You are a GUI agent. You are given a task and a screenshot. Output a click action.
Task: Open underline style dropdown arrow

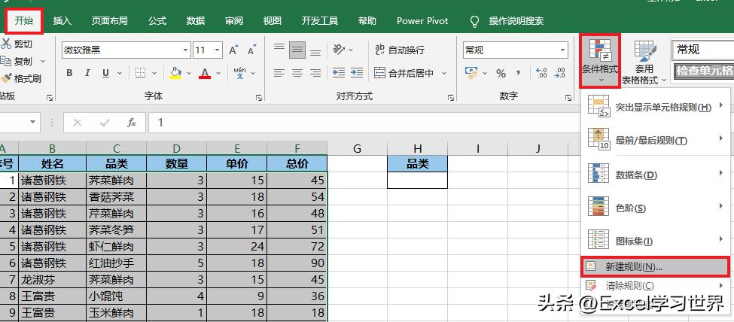120,74
